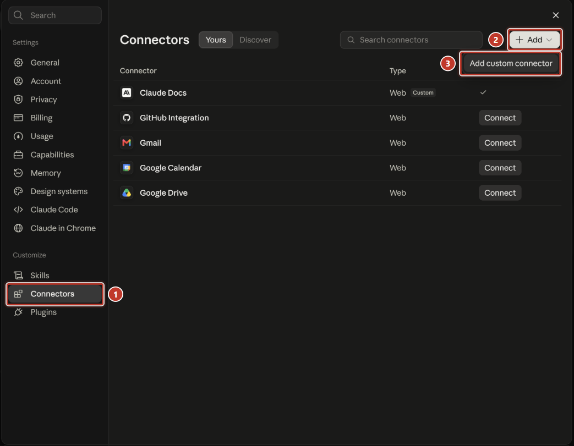
Task: Switch to the Yours tab
Action: tap(216, 40)
